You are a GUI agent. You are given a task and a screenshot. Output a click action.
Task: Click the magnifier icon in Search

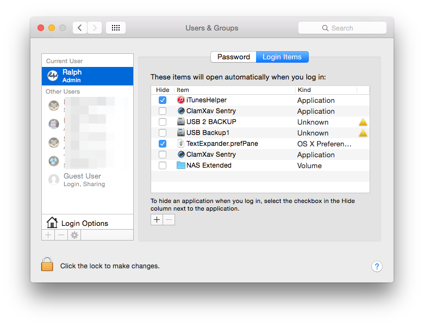pyautogui.click(x=325, y=28)
